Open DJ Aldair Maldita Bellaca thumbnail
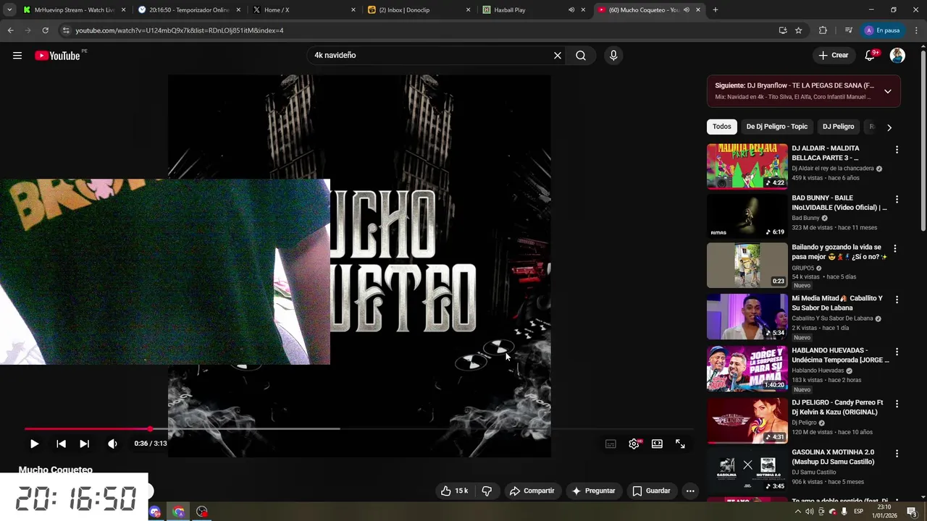Image resolution: width=927 pixels, height=521 pixels. (x=747, y=166)
